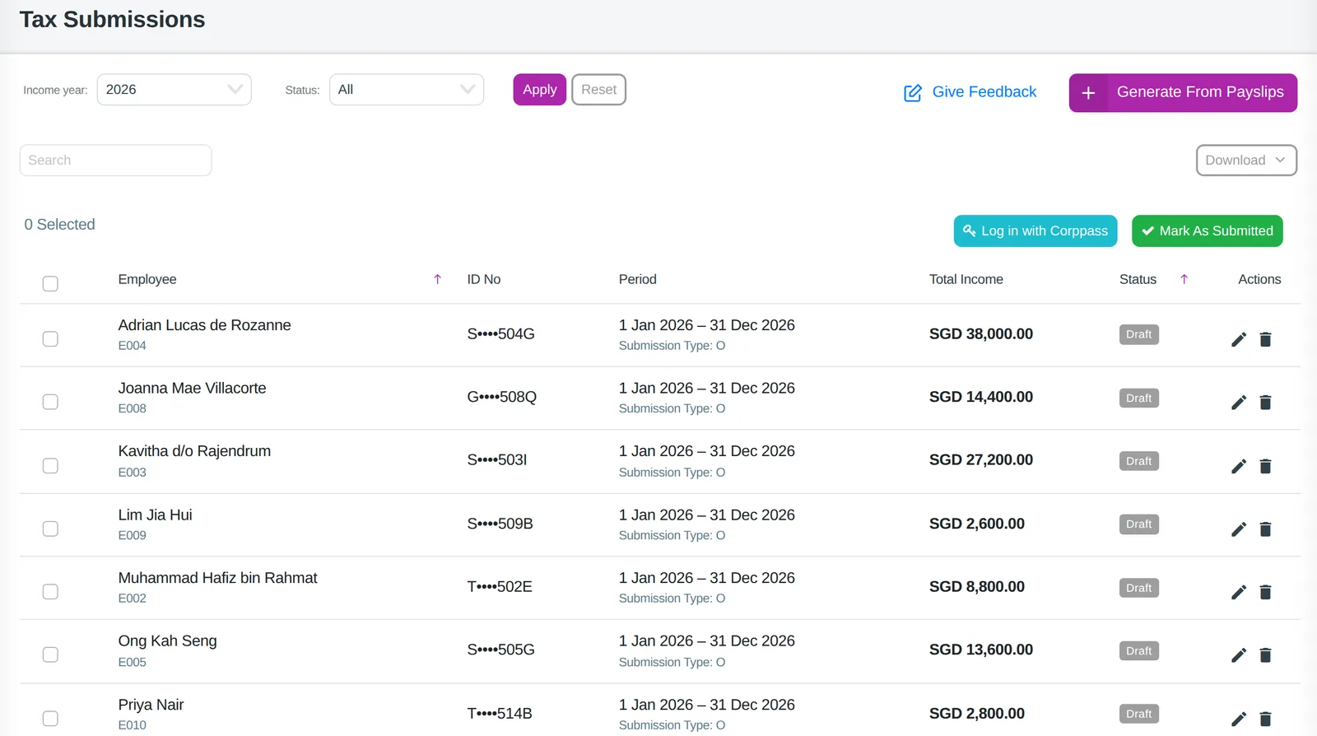This screenshot has height=736, width=1317.
Task: Edit Kavitha d/o Rajendrum's submission
Action: (x=1238, y=466)
